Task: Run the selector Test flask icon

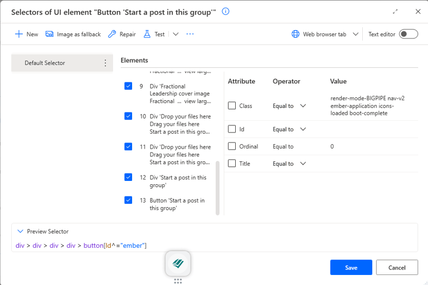Action: pos(147,34)
